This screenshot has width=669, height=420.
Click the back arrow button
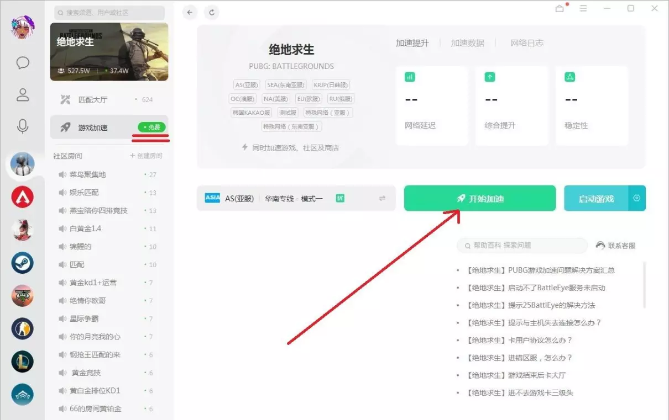click(x=190, y=12)
